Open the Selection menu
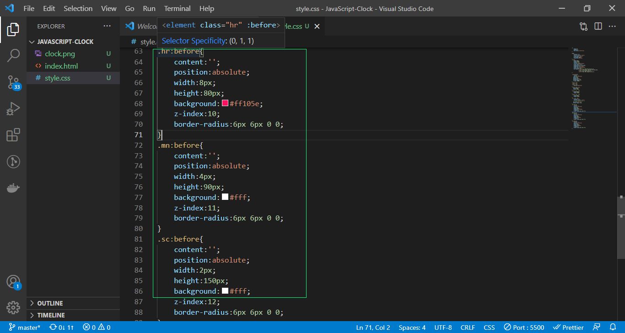This screenshot has height=333, width=625. click(x=78, y=8)
